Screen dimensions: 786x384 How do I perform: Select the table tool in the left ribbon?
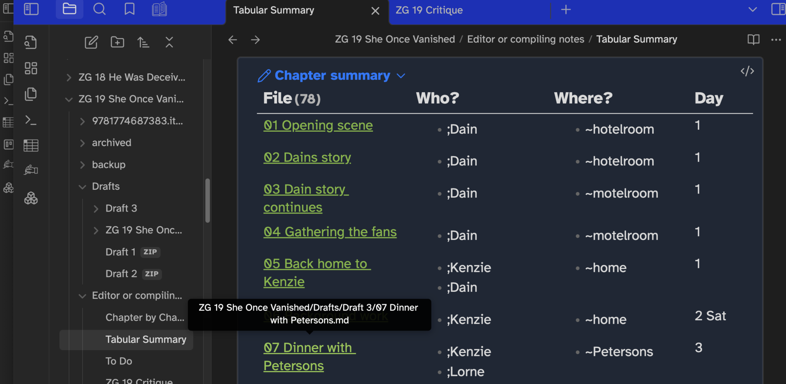tap(31, 145)
